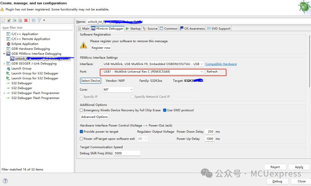Switch to the SVD Support tab

coord(219,28)
